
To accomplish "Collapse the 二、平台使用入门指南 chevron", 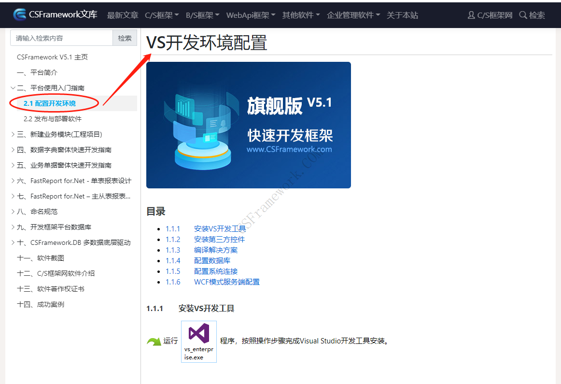I will tap(13, 88).
